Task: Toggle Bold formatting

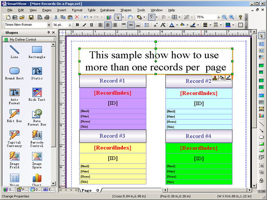Action: pos(77,25)
